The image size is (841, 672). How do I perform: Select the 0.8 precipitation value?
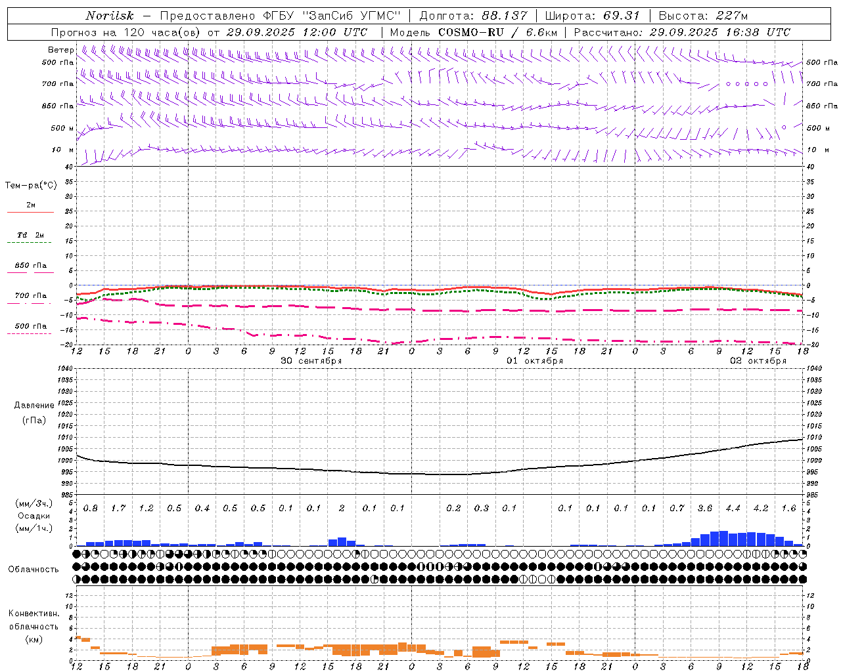click(91, 509)
